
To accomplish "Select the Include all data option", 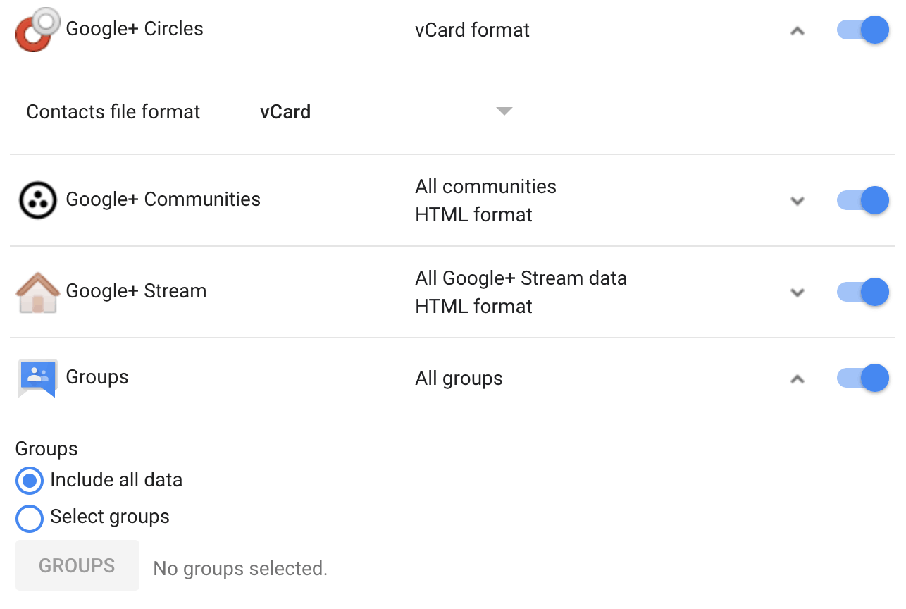I will [30, 481].
